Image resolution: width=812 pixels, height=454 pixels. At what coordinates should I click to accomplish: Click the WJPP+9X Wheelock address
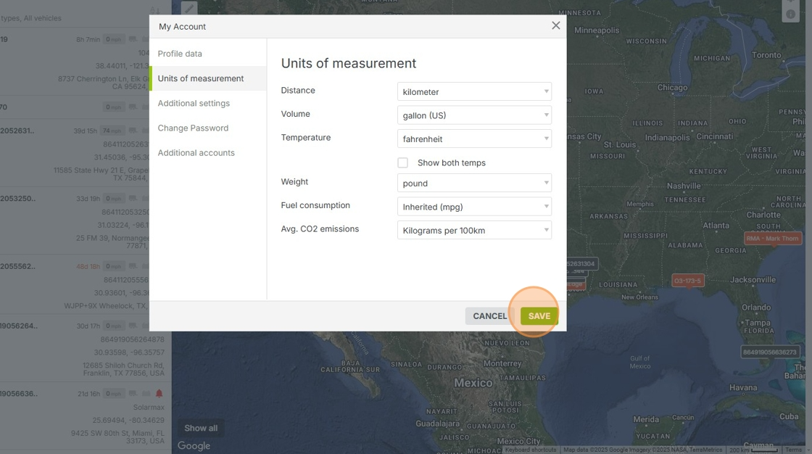pos(106,306)
